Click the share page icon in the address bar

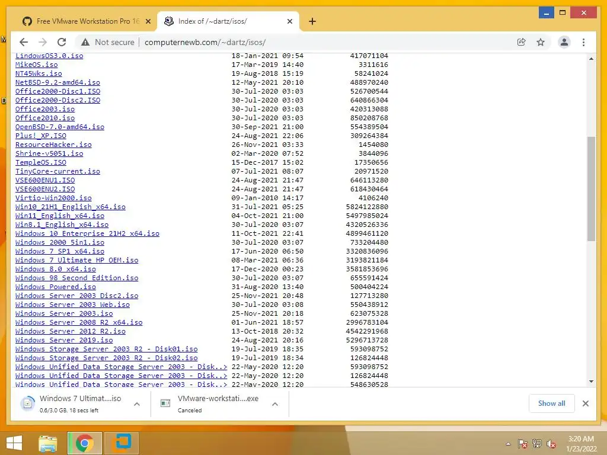(x=522, y=42)
